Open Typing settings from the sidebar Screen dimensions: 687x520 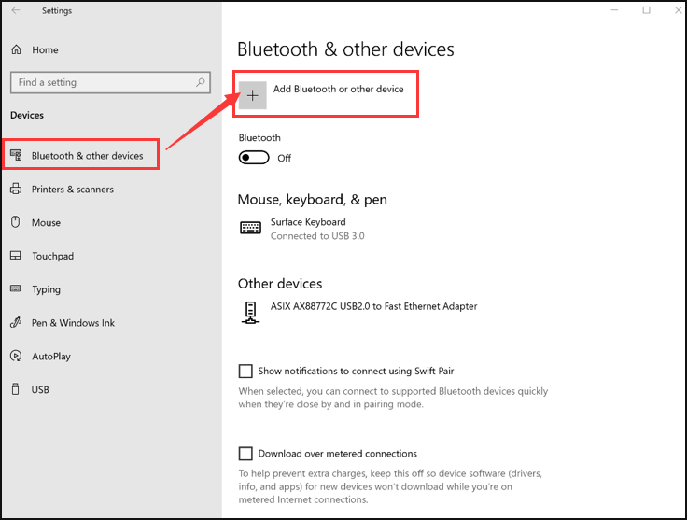pos(46,289)
